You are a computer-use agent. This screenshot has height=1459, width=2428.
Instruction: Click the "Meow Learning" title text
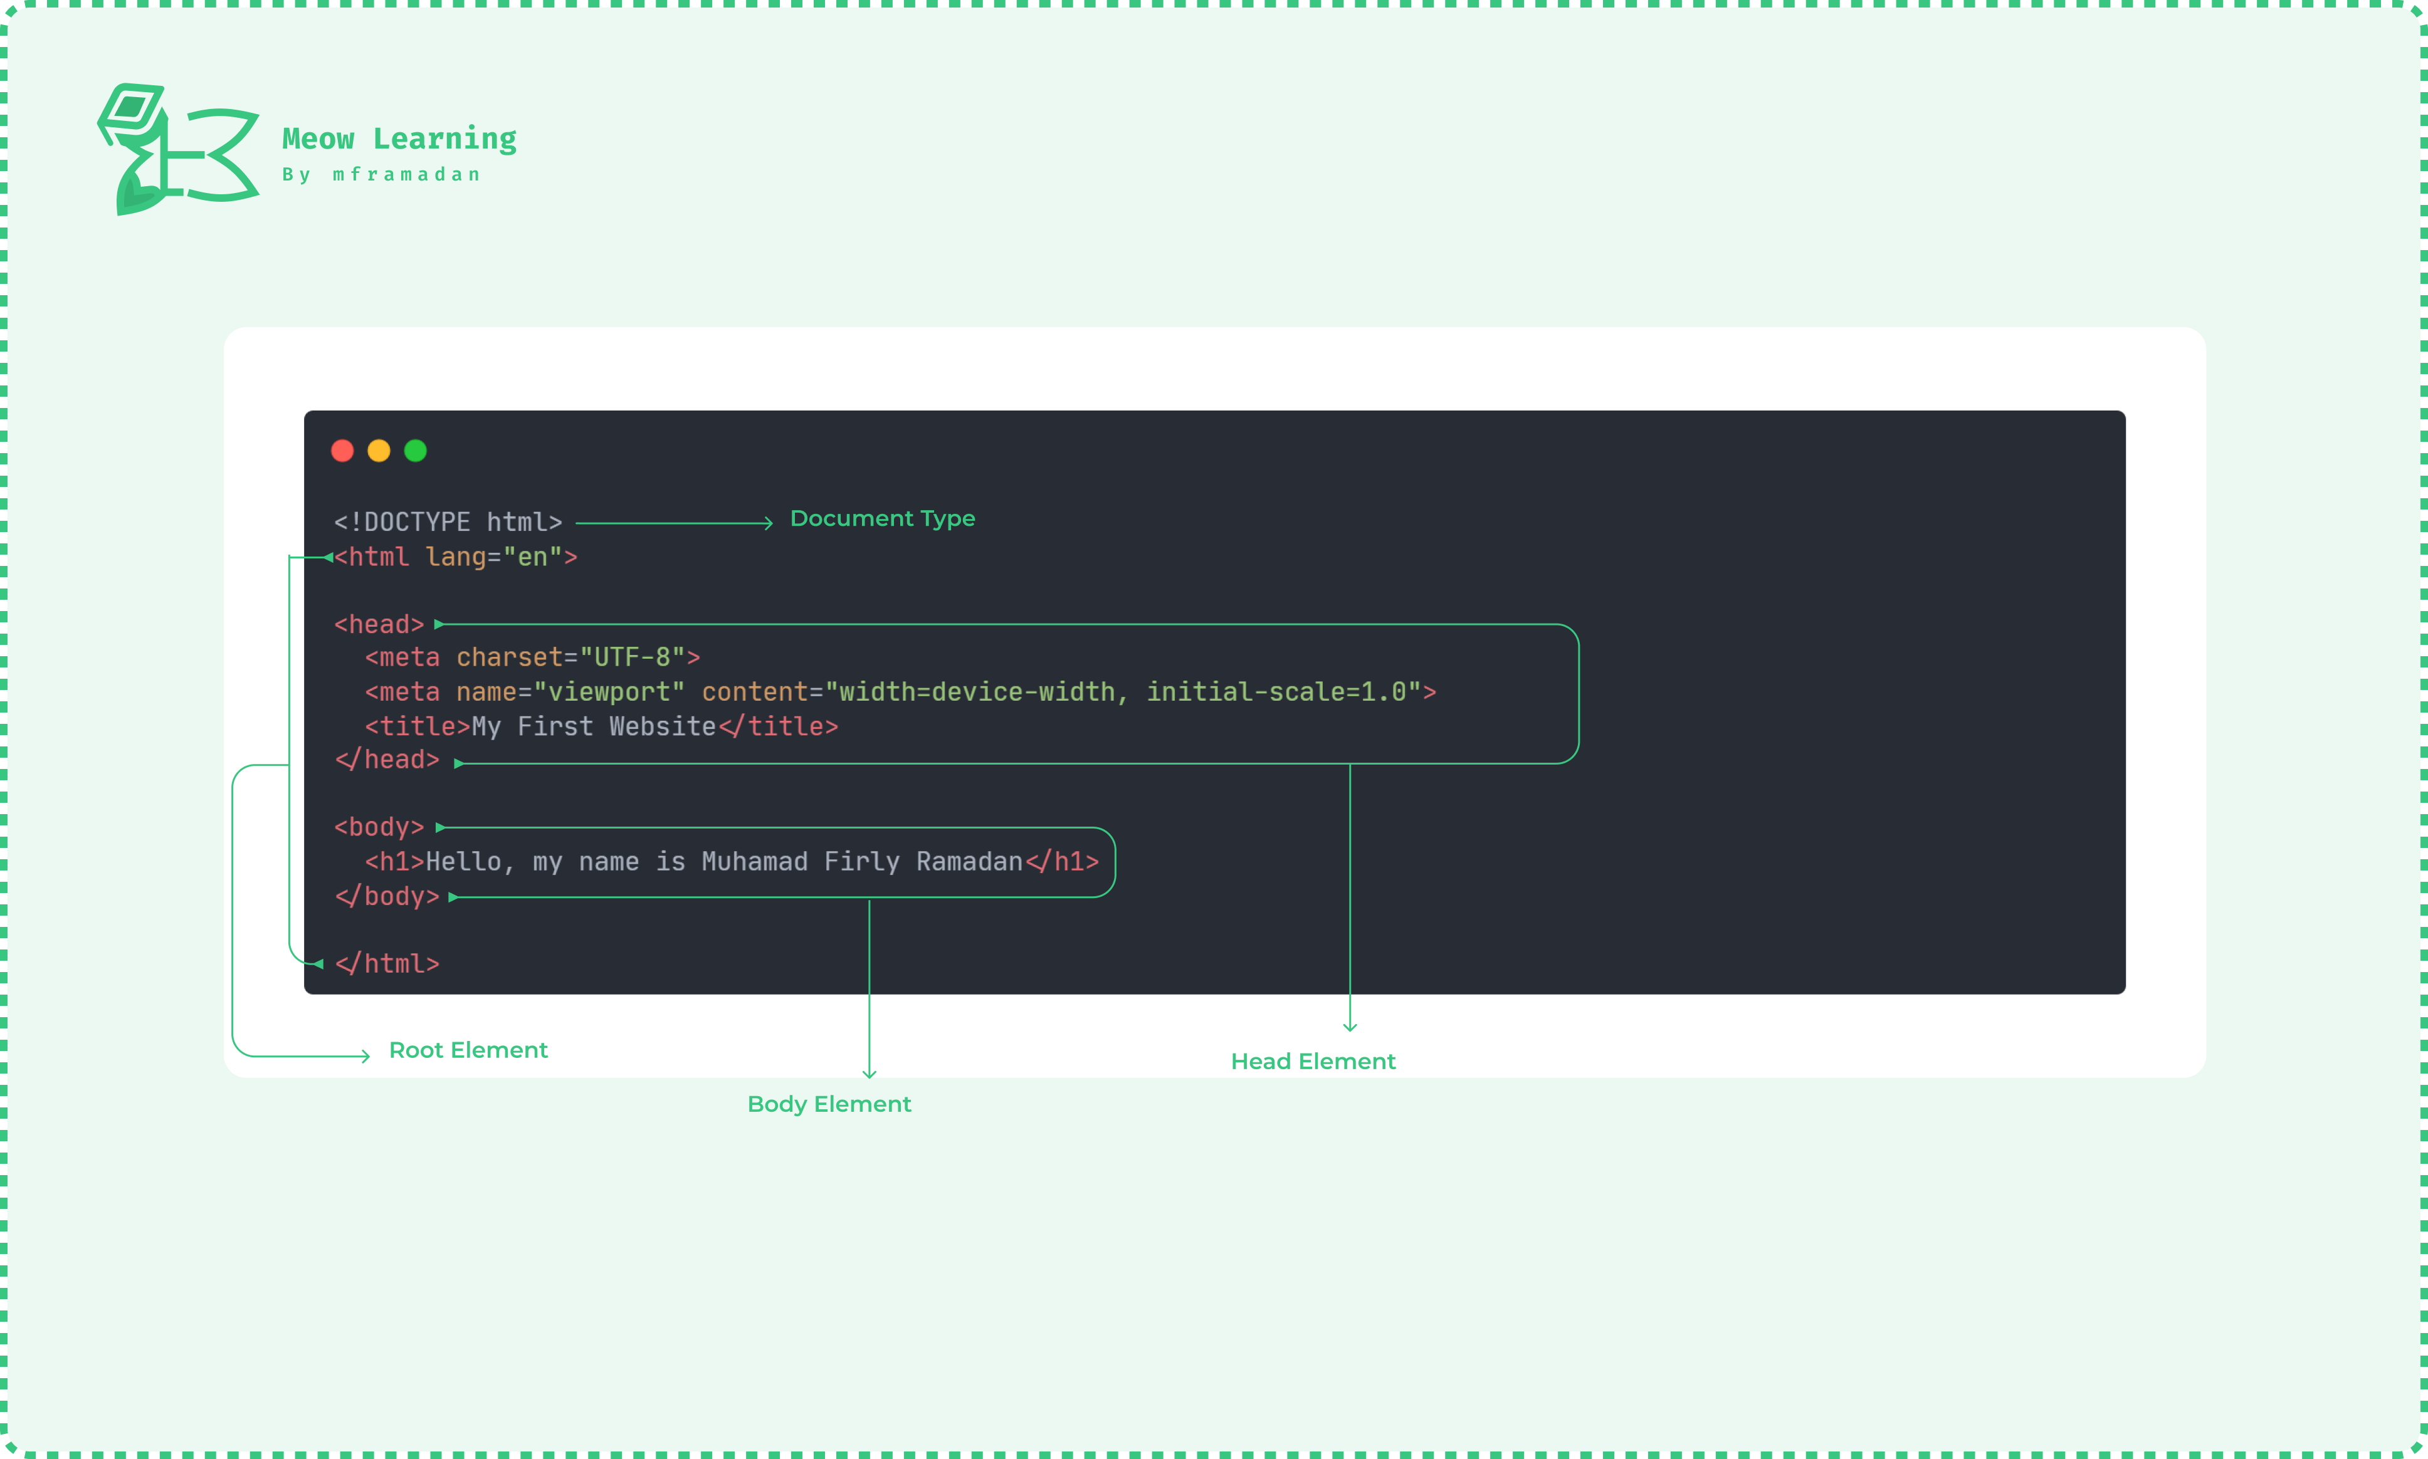pos(399,139)
